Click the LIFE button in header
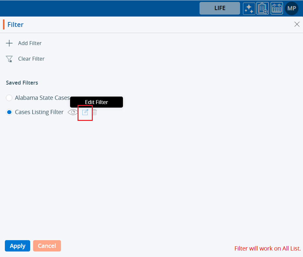 (220, 8)
